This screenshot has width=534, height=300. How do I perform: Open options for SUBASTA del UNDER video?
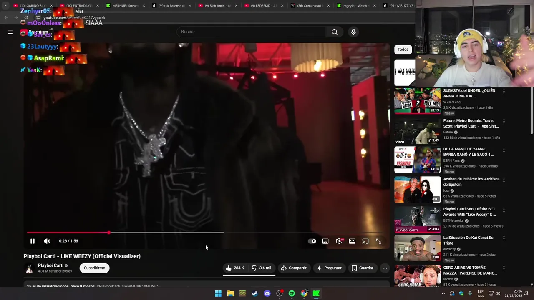point(504,91)
